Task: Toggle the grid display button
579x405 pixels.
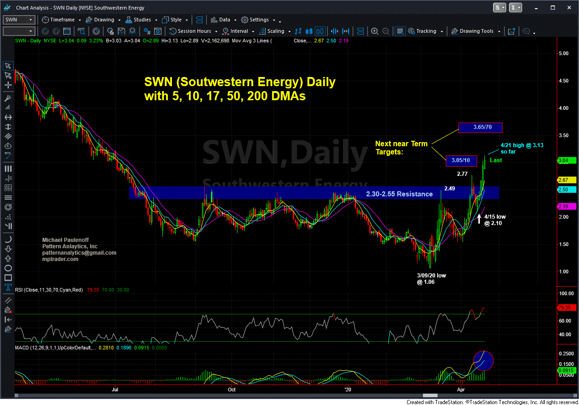Action: (400, 31)
